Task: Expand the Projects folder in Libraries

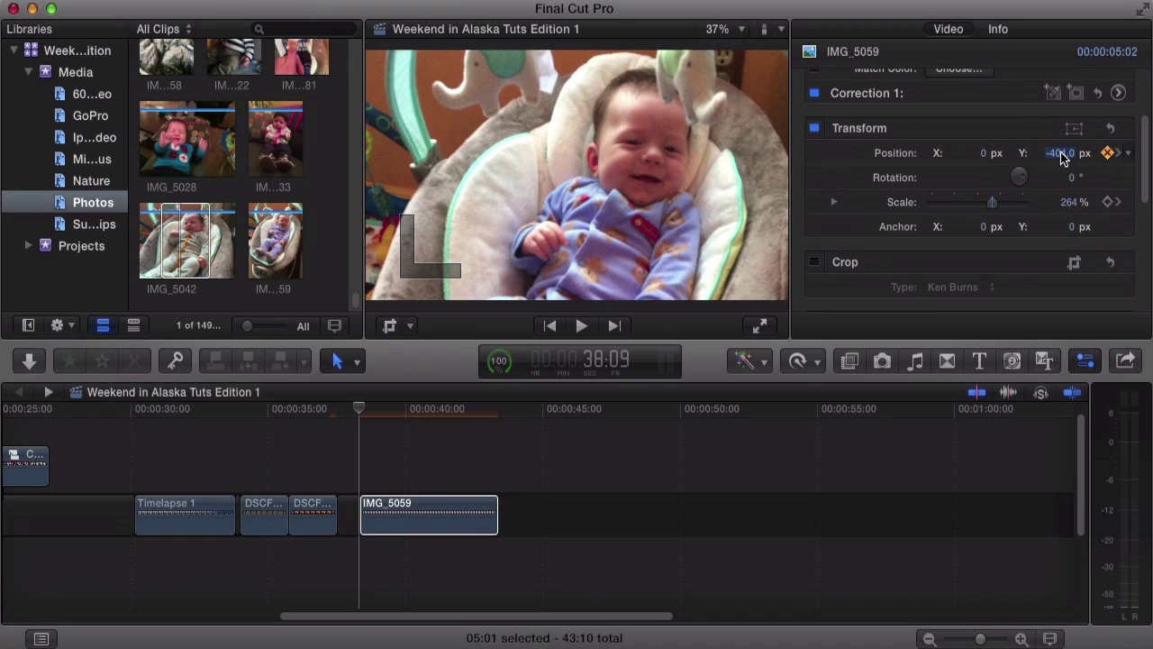Action: pyautogui.click(x=28, y=246)
